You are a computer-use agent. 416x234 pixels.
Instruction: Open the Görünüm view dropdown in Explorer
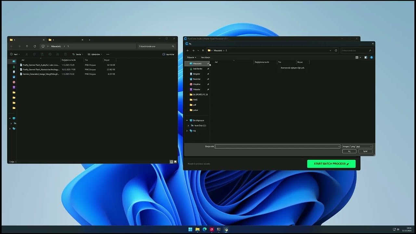pos(95,54)
